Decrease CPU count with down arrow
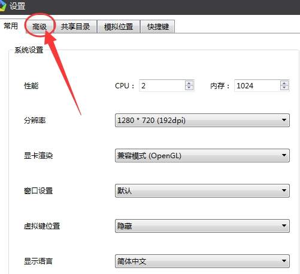 189,88
